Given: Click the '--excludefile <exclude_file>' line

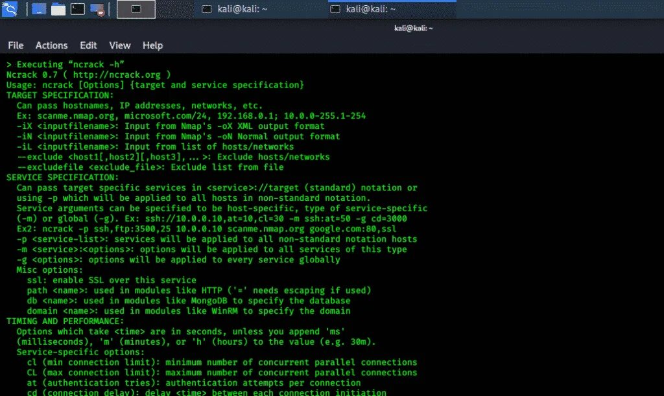Looking at the screenshot, I should pos(150,167).
